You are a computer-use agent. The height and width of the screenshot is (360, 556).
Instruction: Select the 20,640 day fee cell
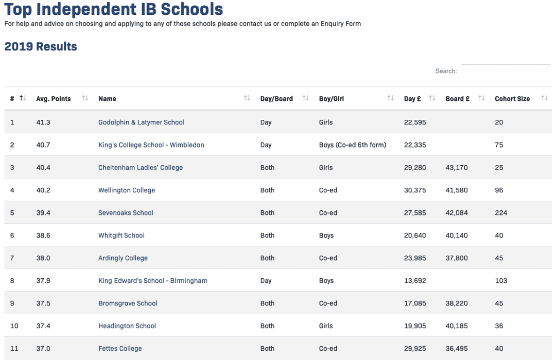(415, 236)
